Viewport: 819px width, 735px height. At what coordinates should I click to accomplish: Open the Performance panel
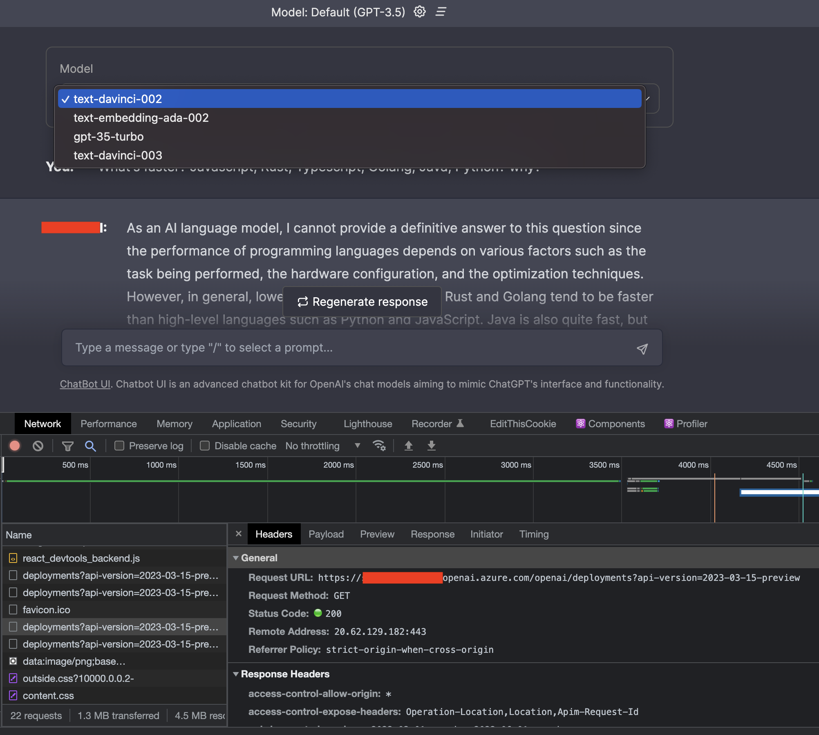click(x=108, y=424)
